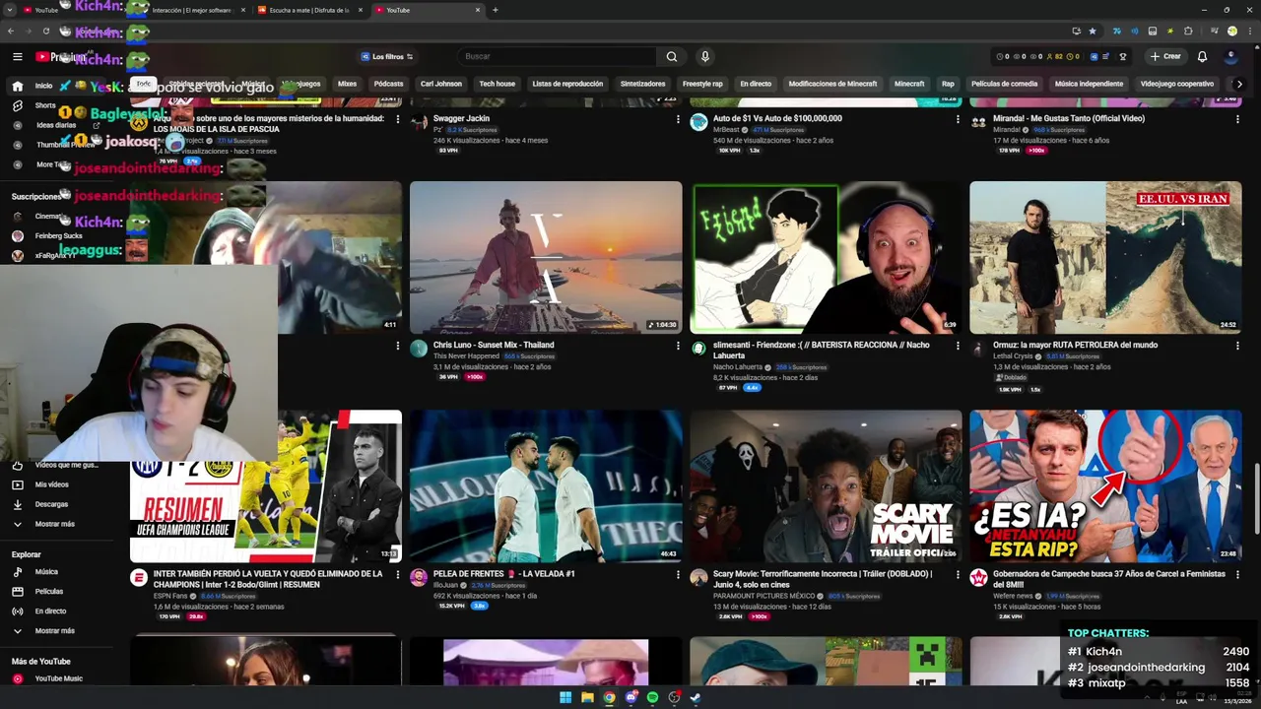
Task: Open the Windows Start menu
Action: click(565, 697)
